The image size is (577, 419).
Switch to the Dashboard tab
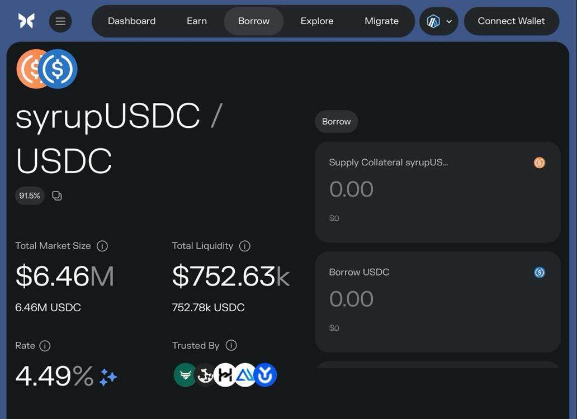[131, 21]
